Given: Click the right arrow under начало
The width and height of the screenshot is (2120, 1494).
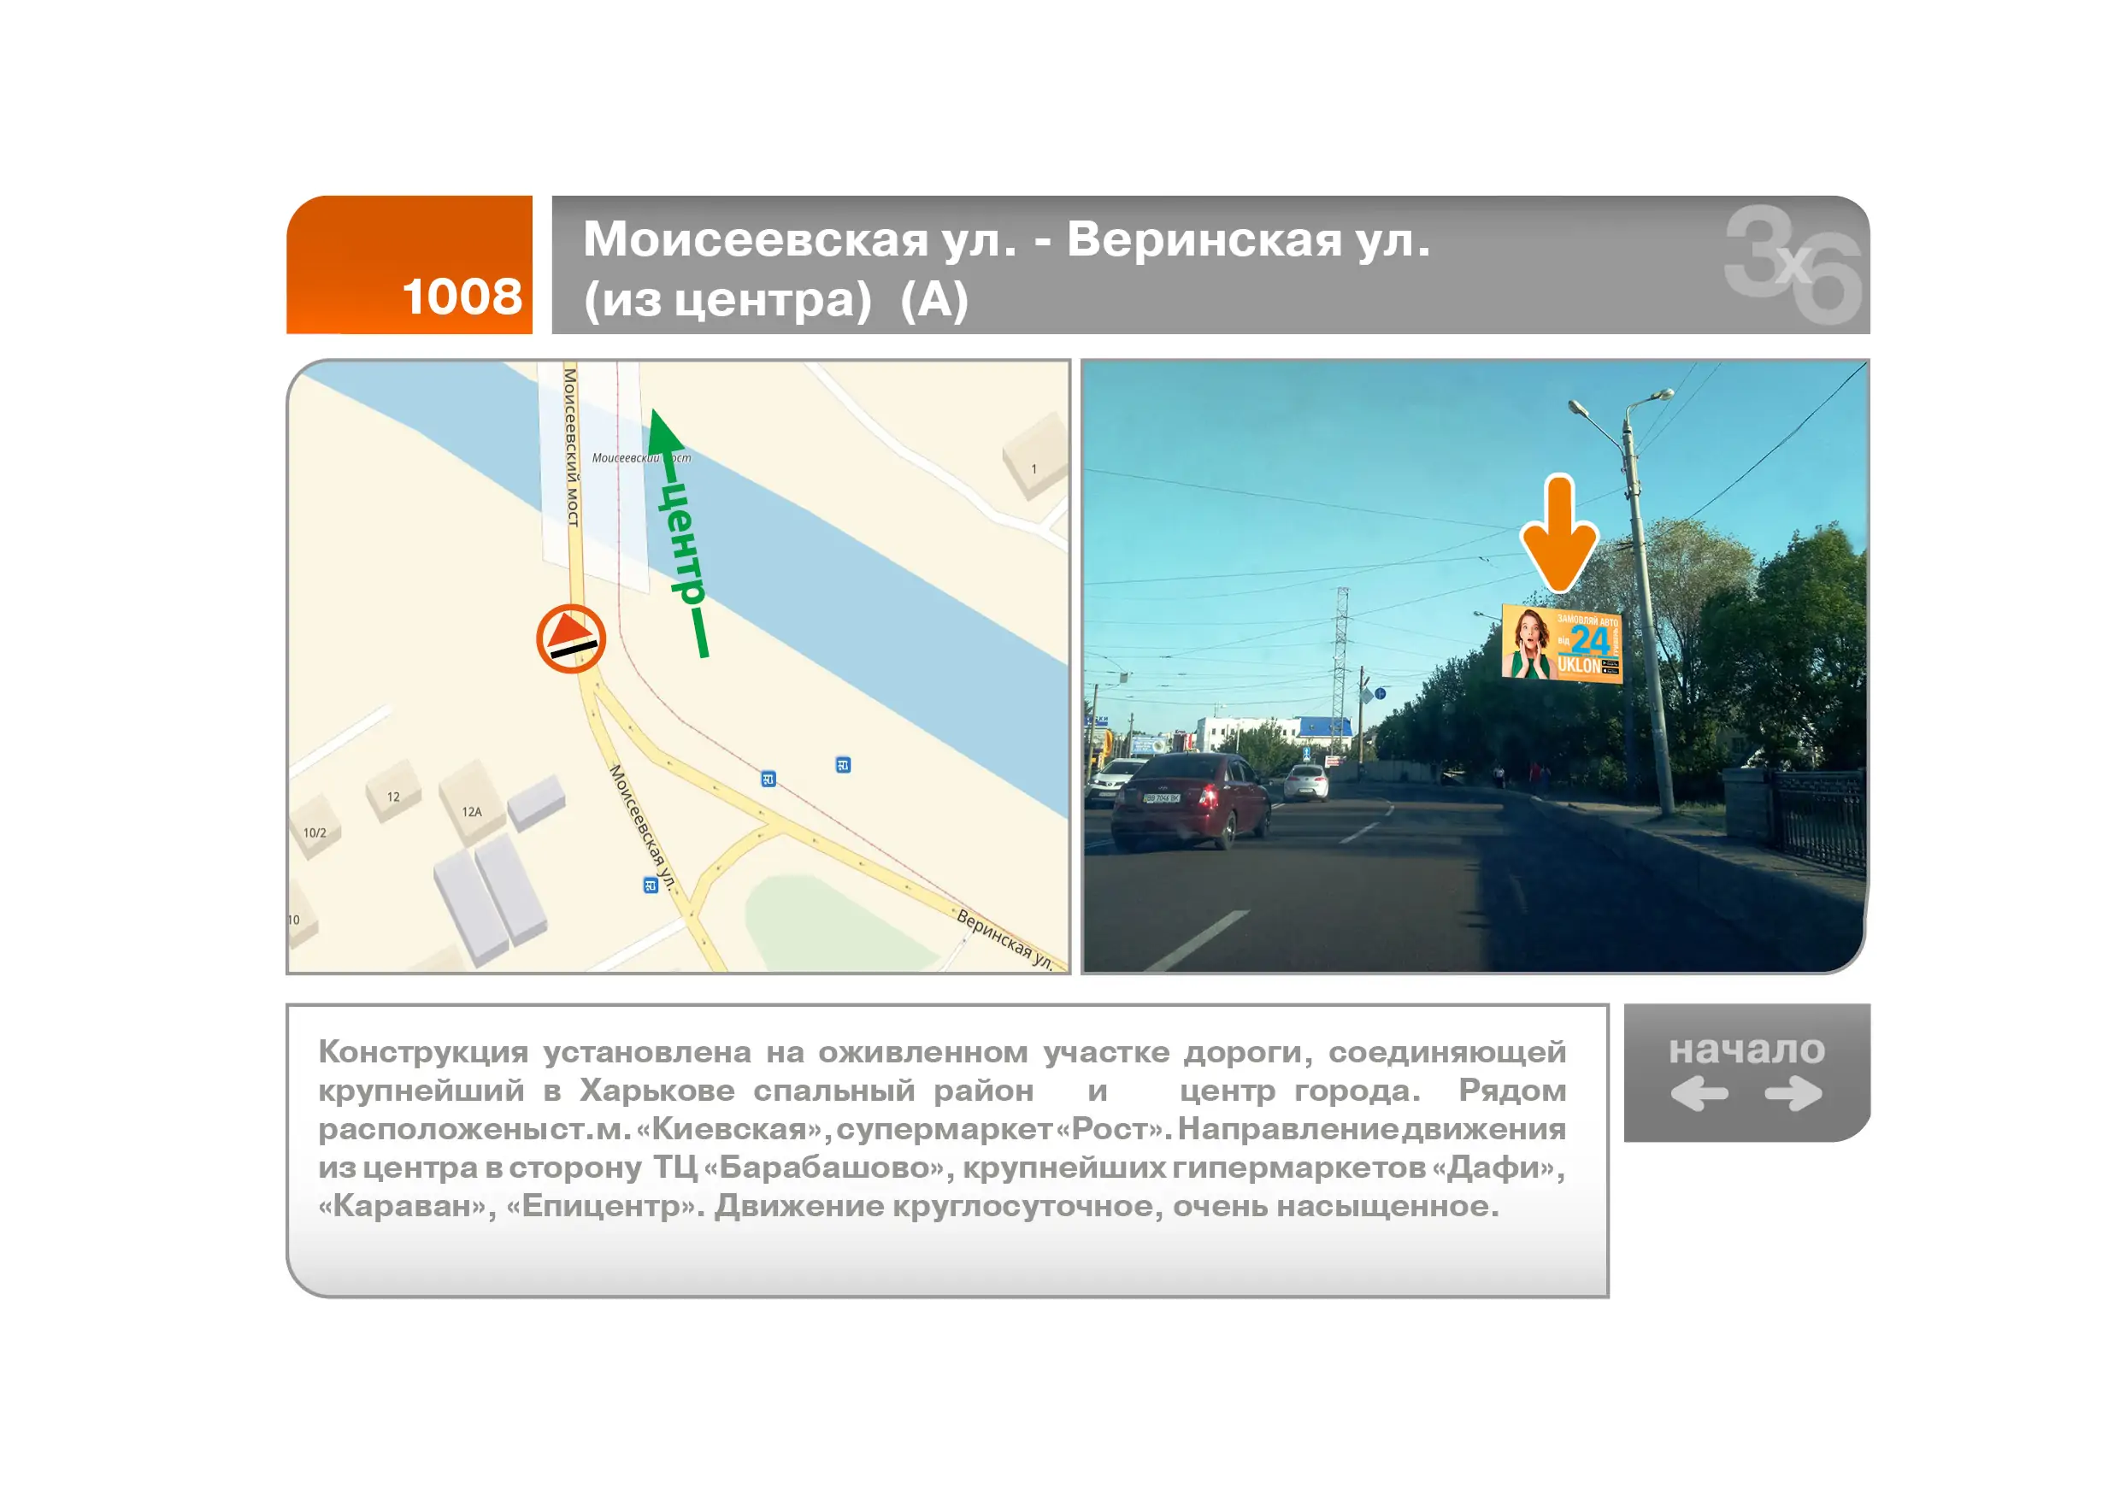Looking at the screenshot, I should click(x=1793, y=1094).
